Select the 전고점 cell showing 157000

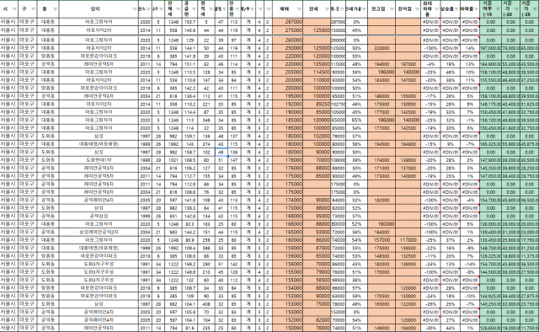[x=382, y=240]
